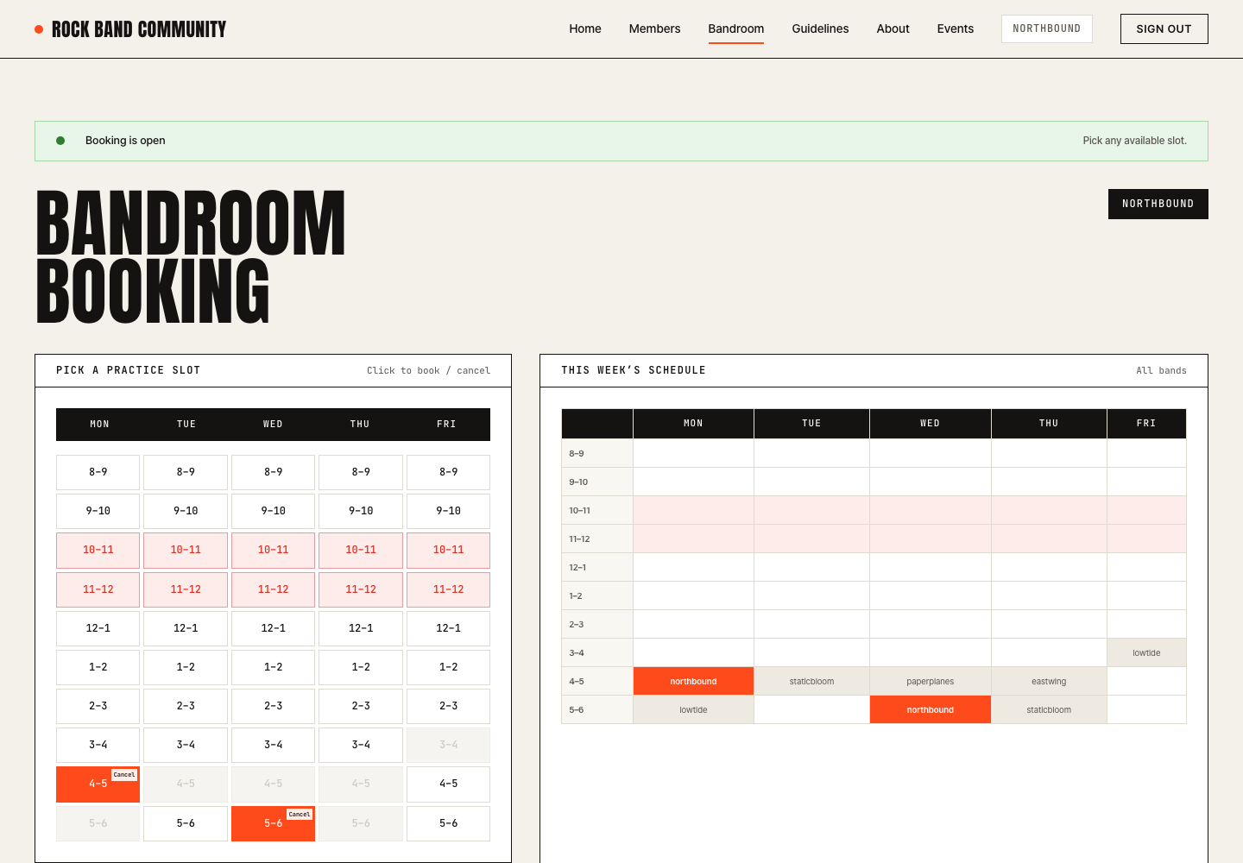
Task: Click the unavailable Friday 3-4 slot
Action: (449, 745)
